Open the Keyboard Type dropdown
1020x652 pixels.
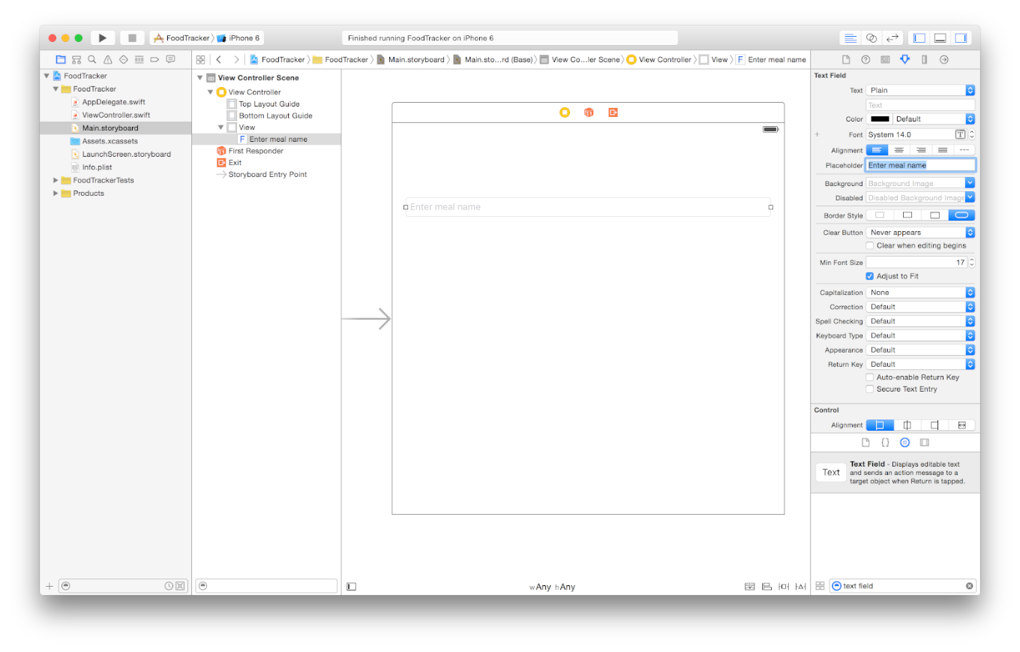point(920,335)
